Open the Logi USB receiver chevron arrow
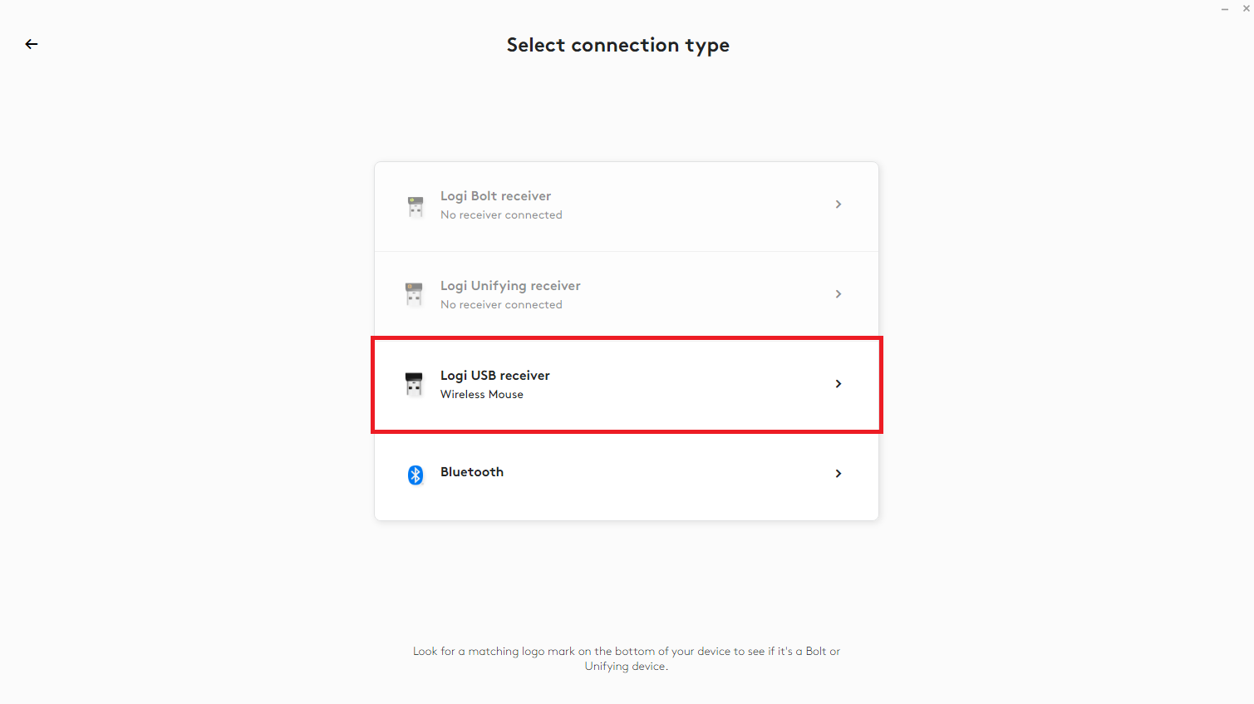This screenshot has width=1254, height=704. pyautogui.click(x=838, y=384)
